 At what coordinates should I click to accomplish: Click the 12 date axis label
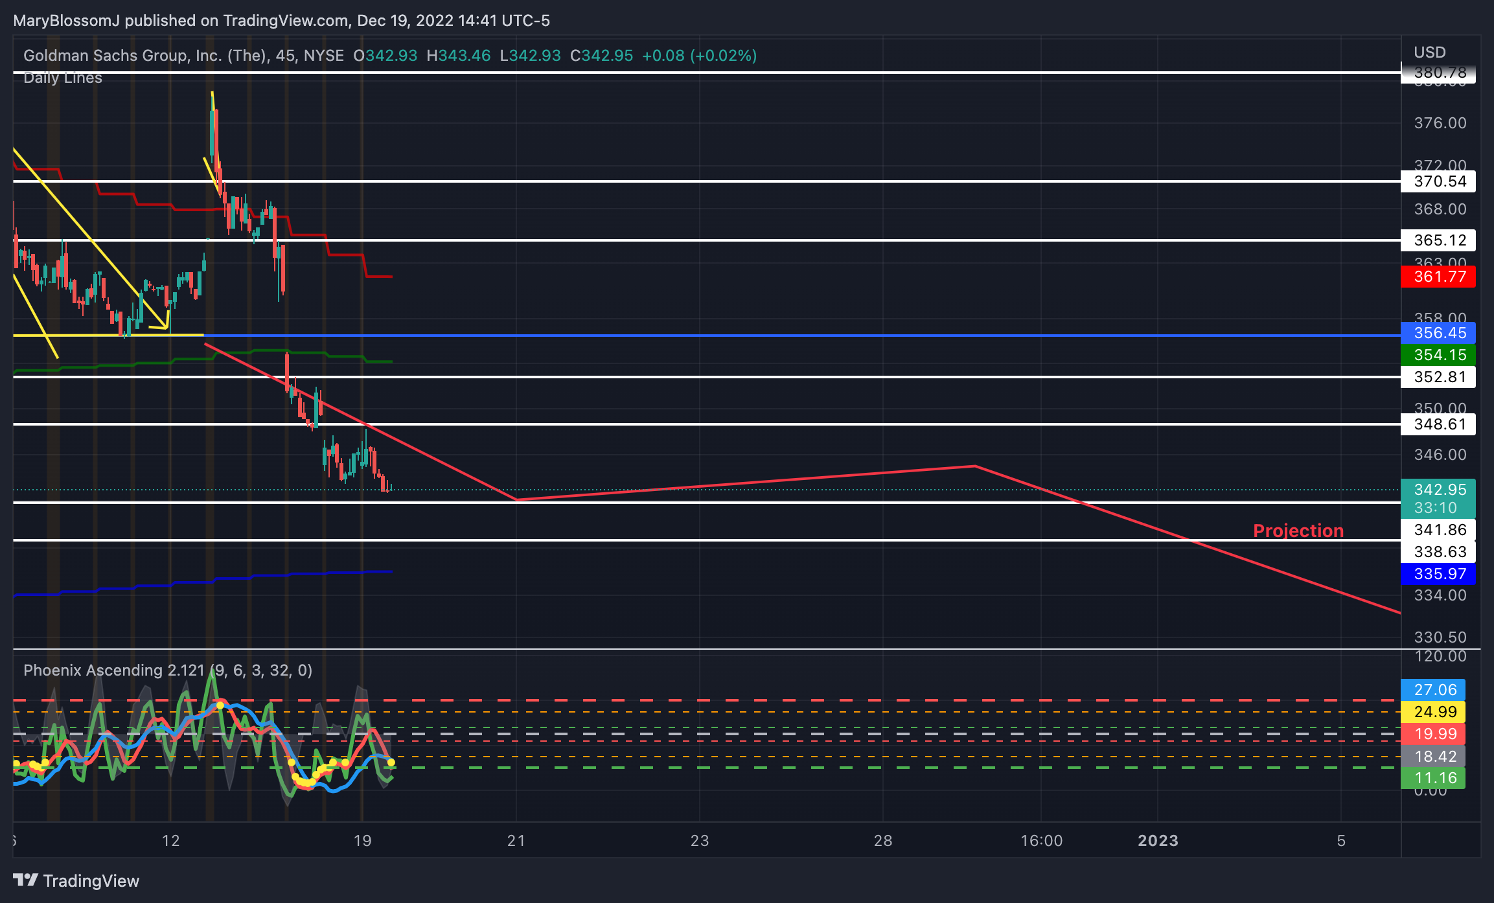[170, 841]
